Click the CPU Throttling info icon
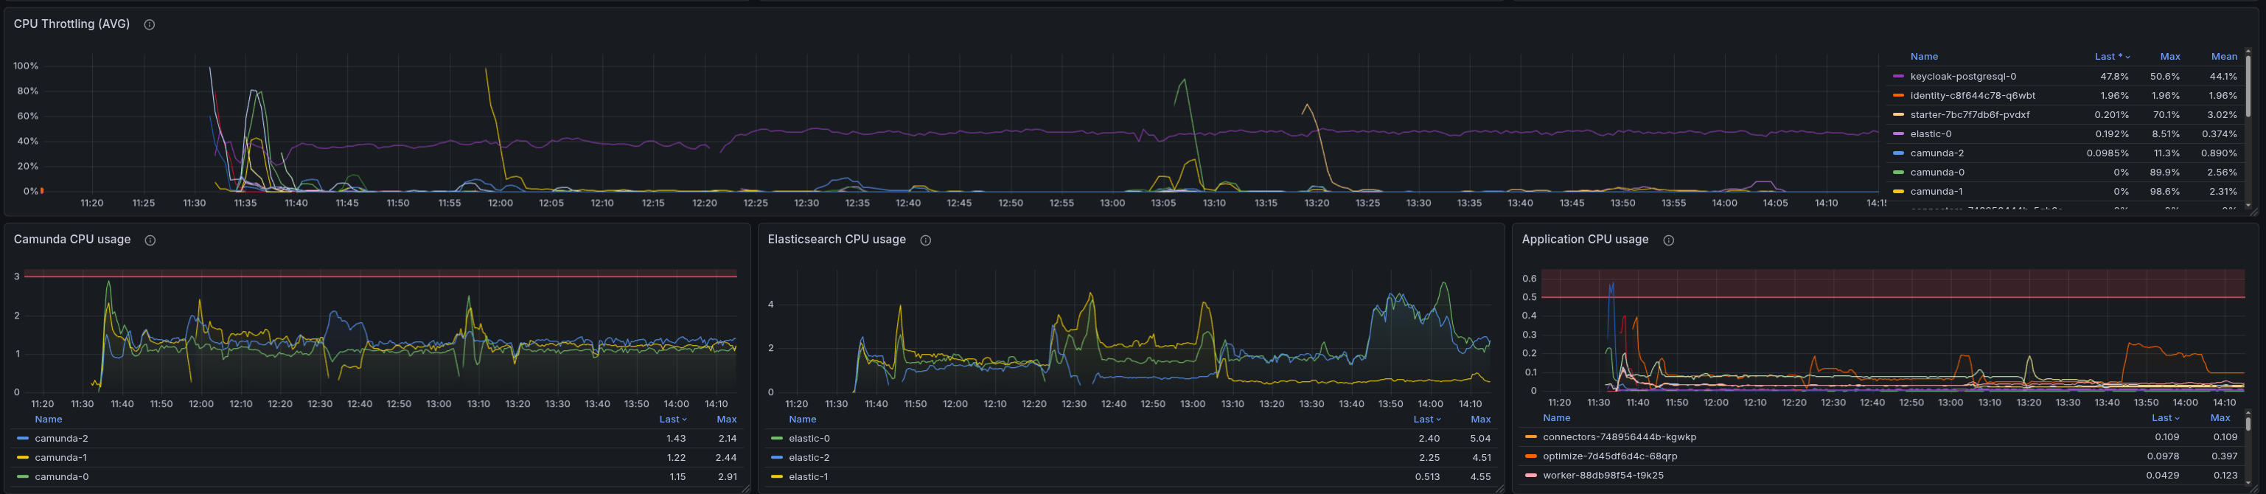This screenshot has width=2266, height=494. pos(150,24)
